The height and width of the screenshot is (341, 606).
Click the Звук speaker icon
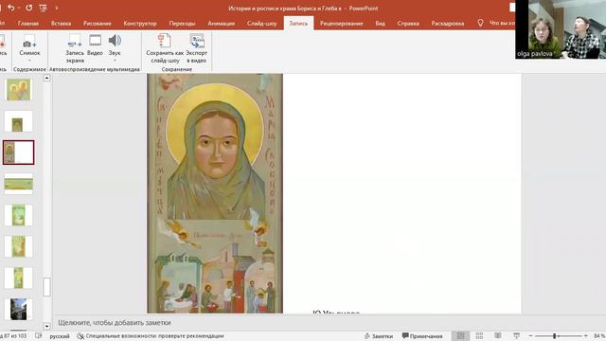click(115, 41)
